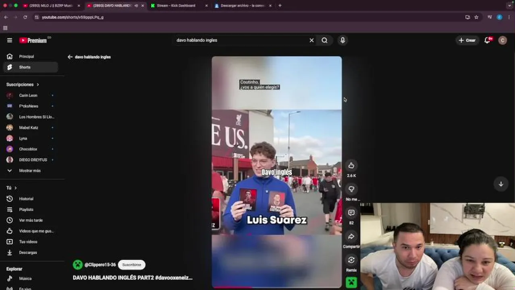Open the Chrome three-dot menu
This screenshot has width=515, height=290.
(509, 17)
